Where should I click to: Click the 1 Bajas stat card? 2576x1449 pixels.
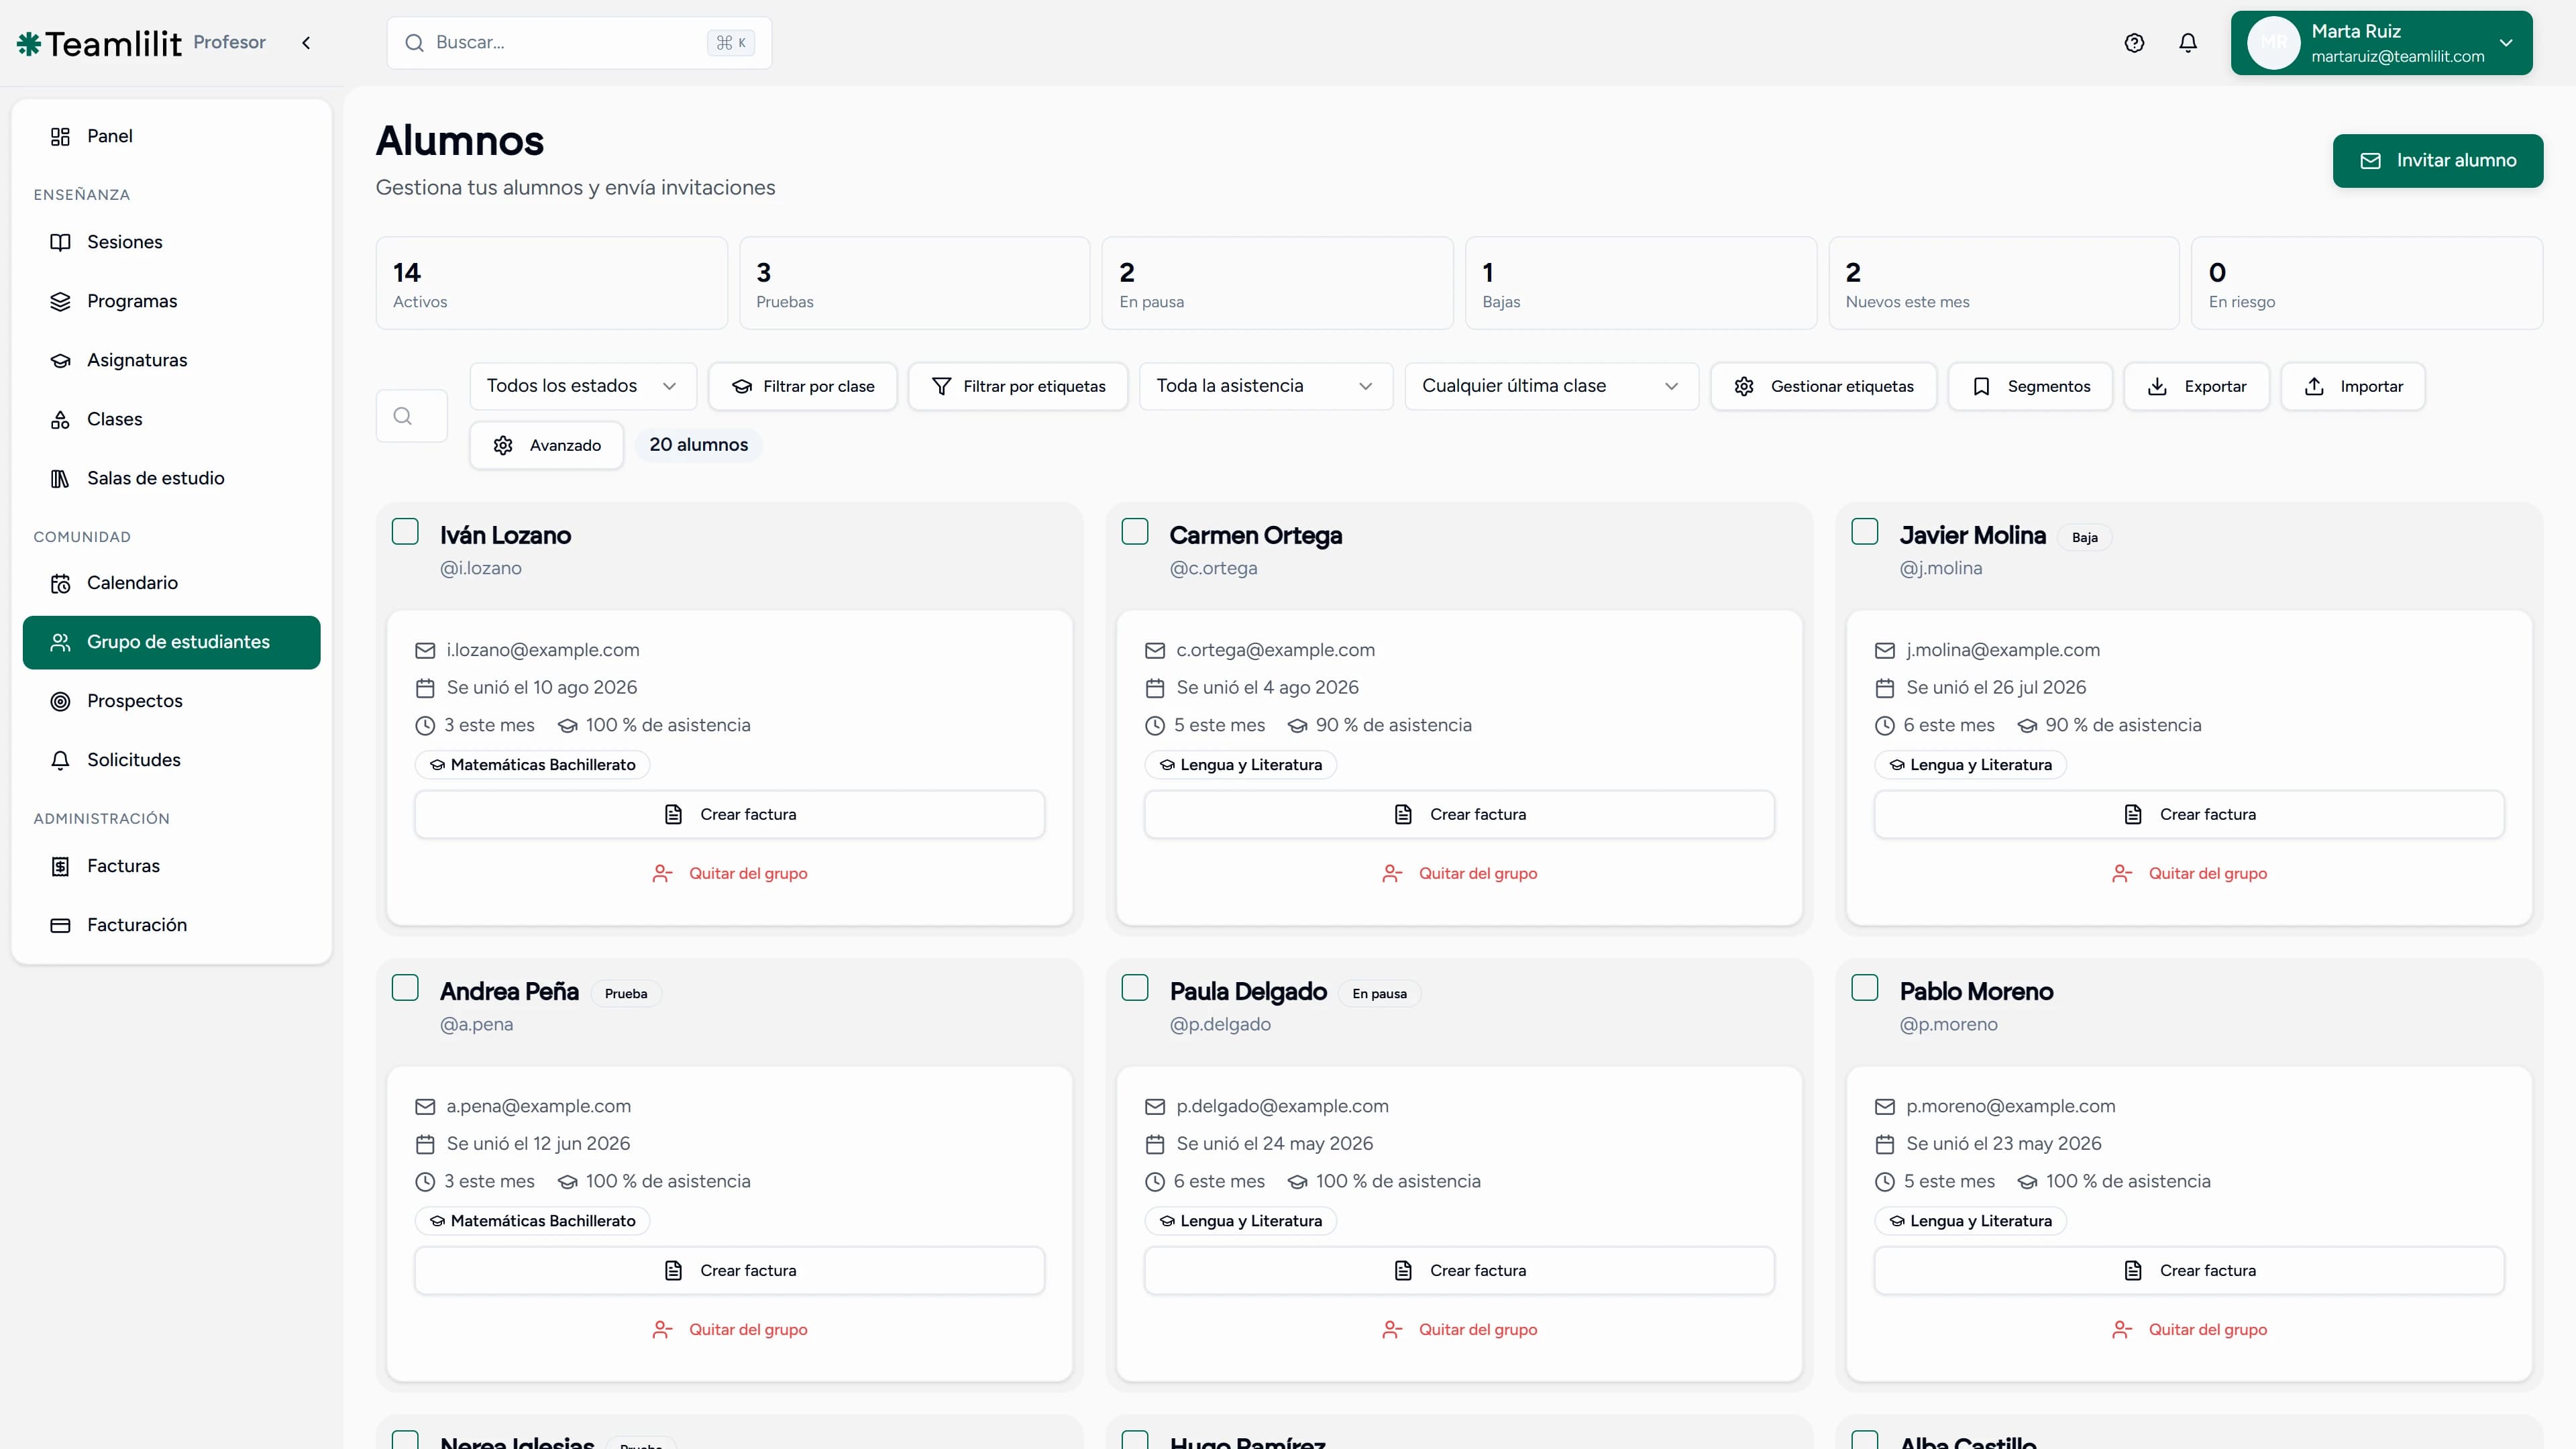(1641, 283)
